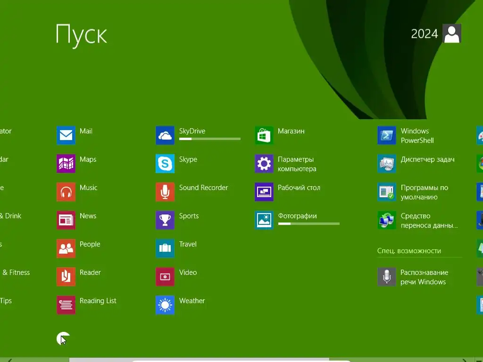Open the Sound Recorder microphone icon
The height and width of the screenshot is (362, 483).
(165, 192)
